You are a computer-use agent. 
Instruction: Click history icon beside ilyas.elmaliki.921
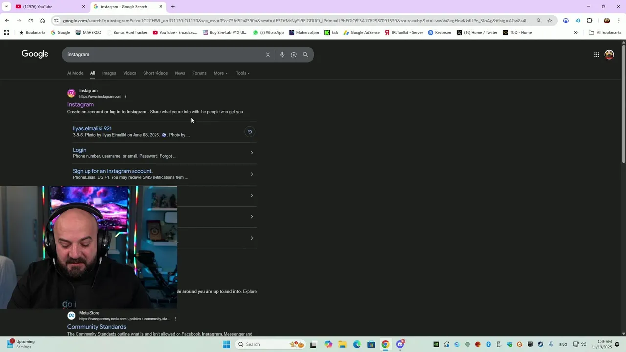249,132
